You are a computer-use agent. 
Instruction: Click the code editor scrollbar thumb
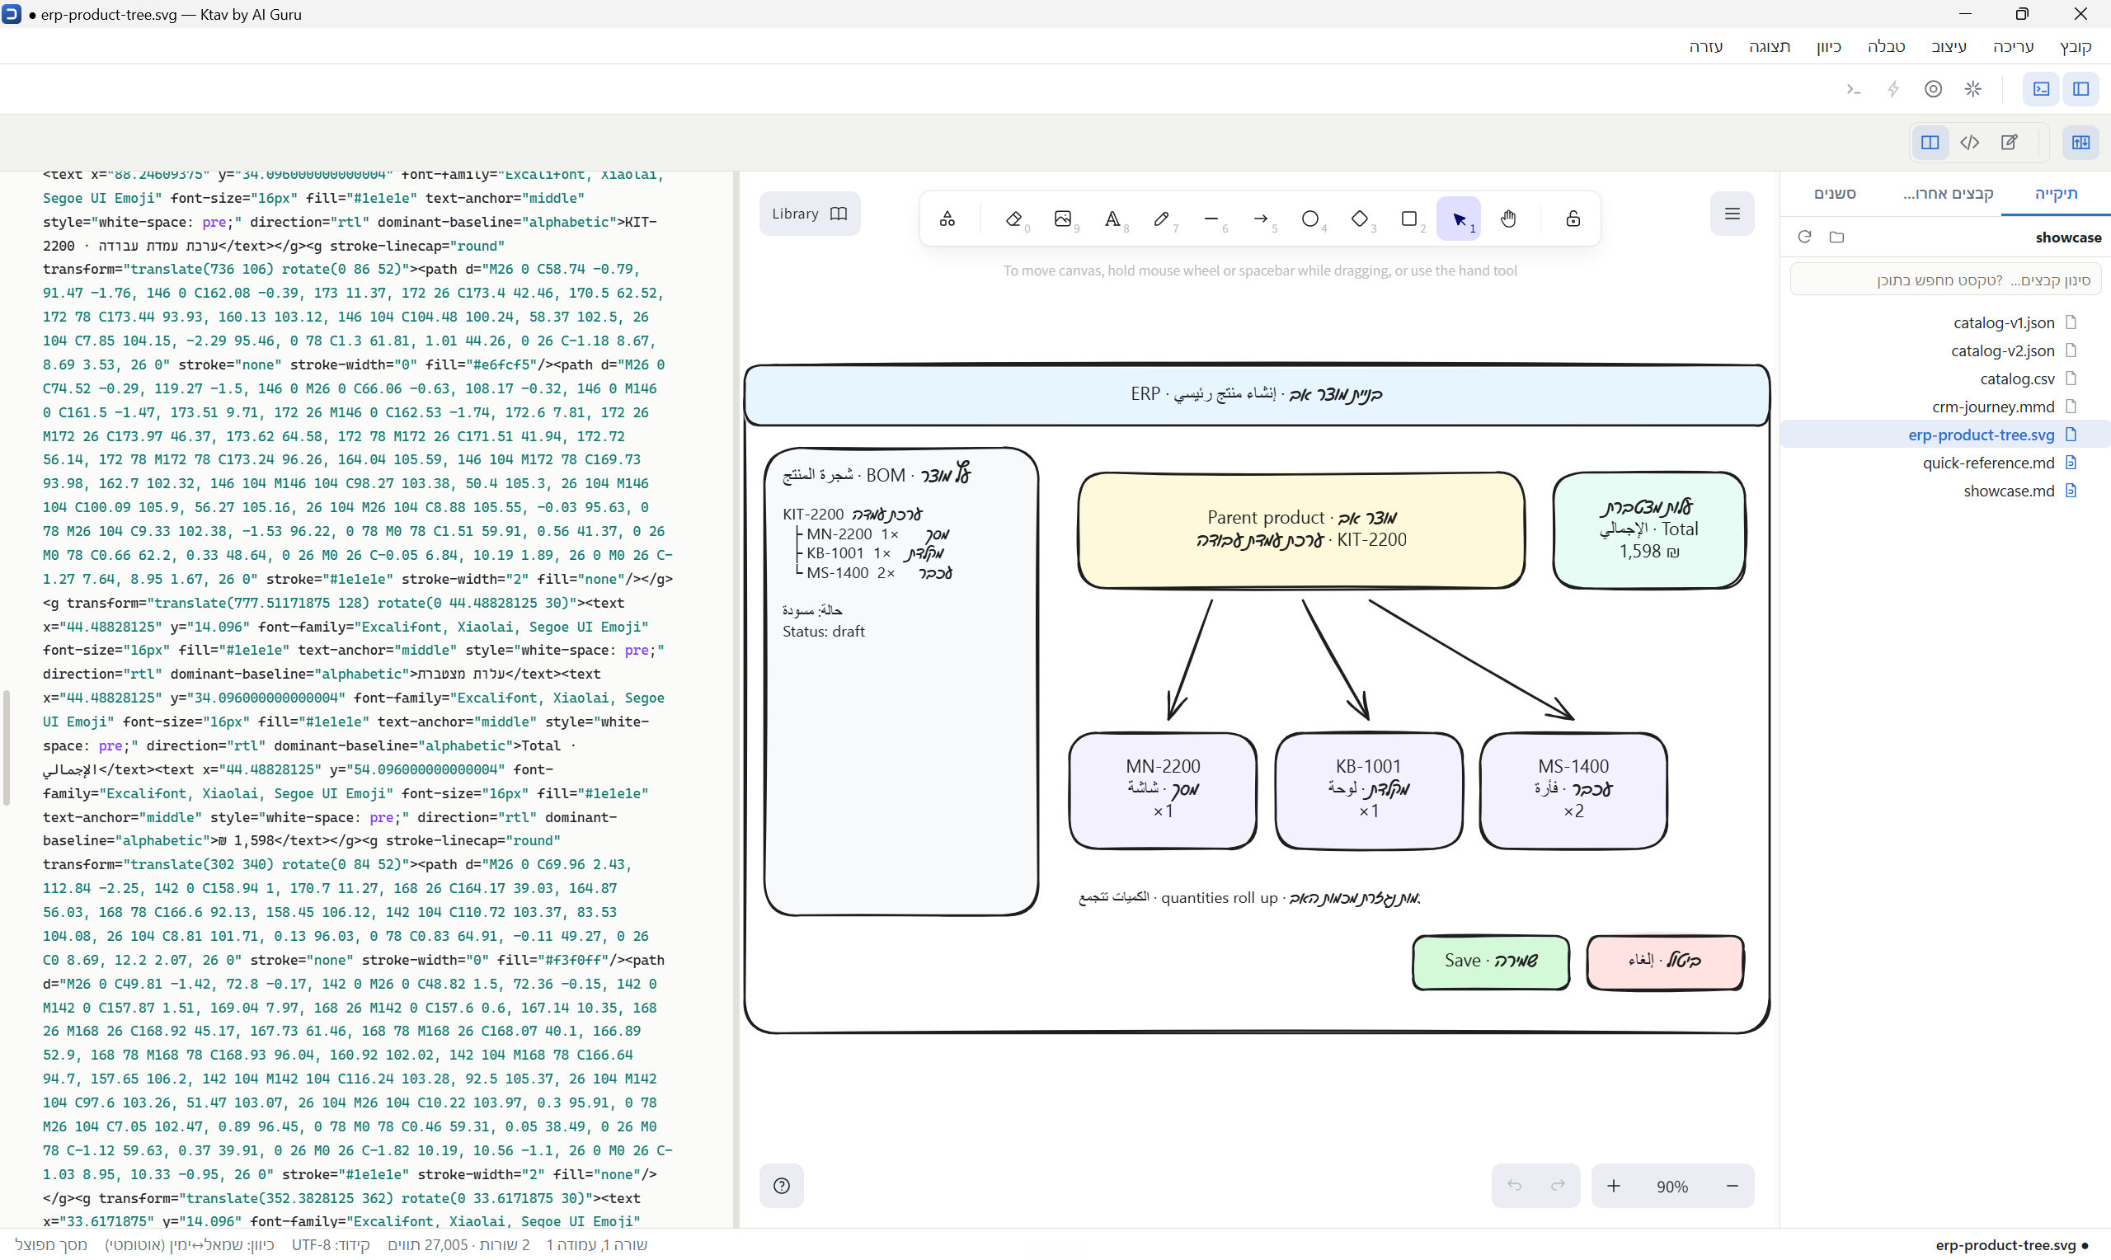click(7, 747)
